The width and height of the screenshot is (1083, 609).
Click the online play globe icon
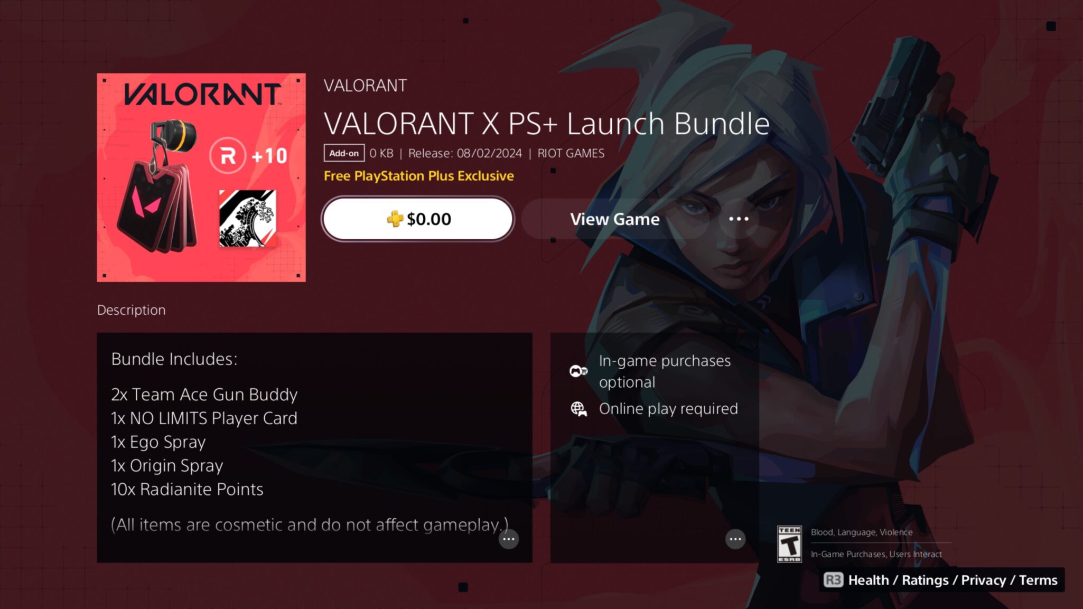[578, 409]
